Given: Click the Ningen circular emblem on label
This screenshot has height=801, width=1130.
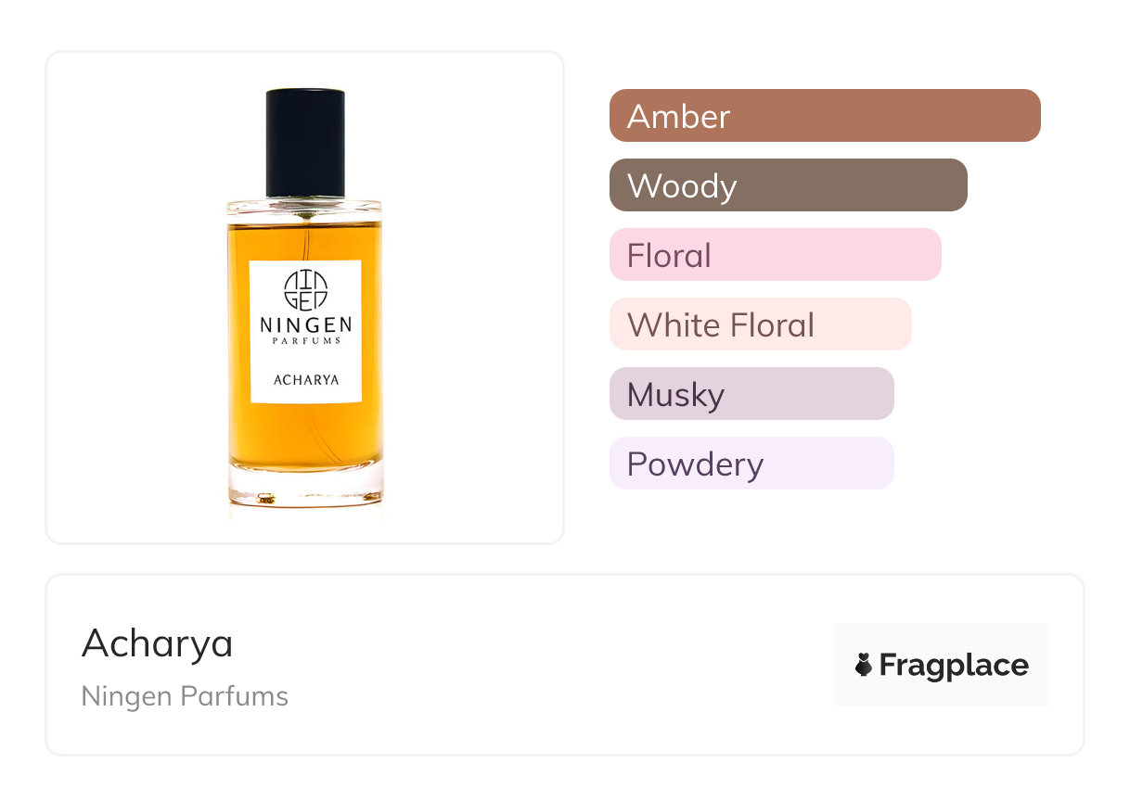Looking at the screenshot, I should (x=305, y=290).
